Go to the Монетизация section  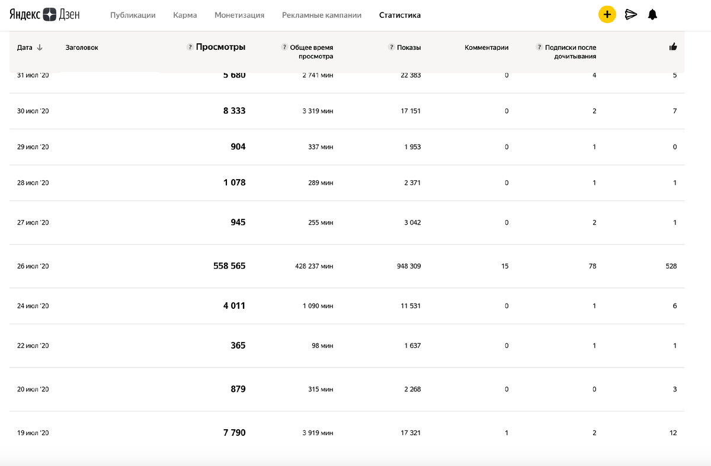point(239,15)
